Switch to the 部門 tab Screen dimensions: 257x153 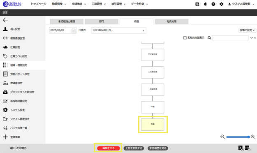pos(102,21)
